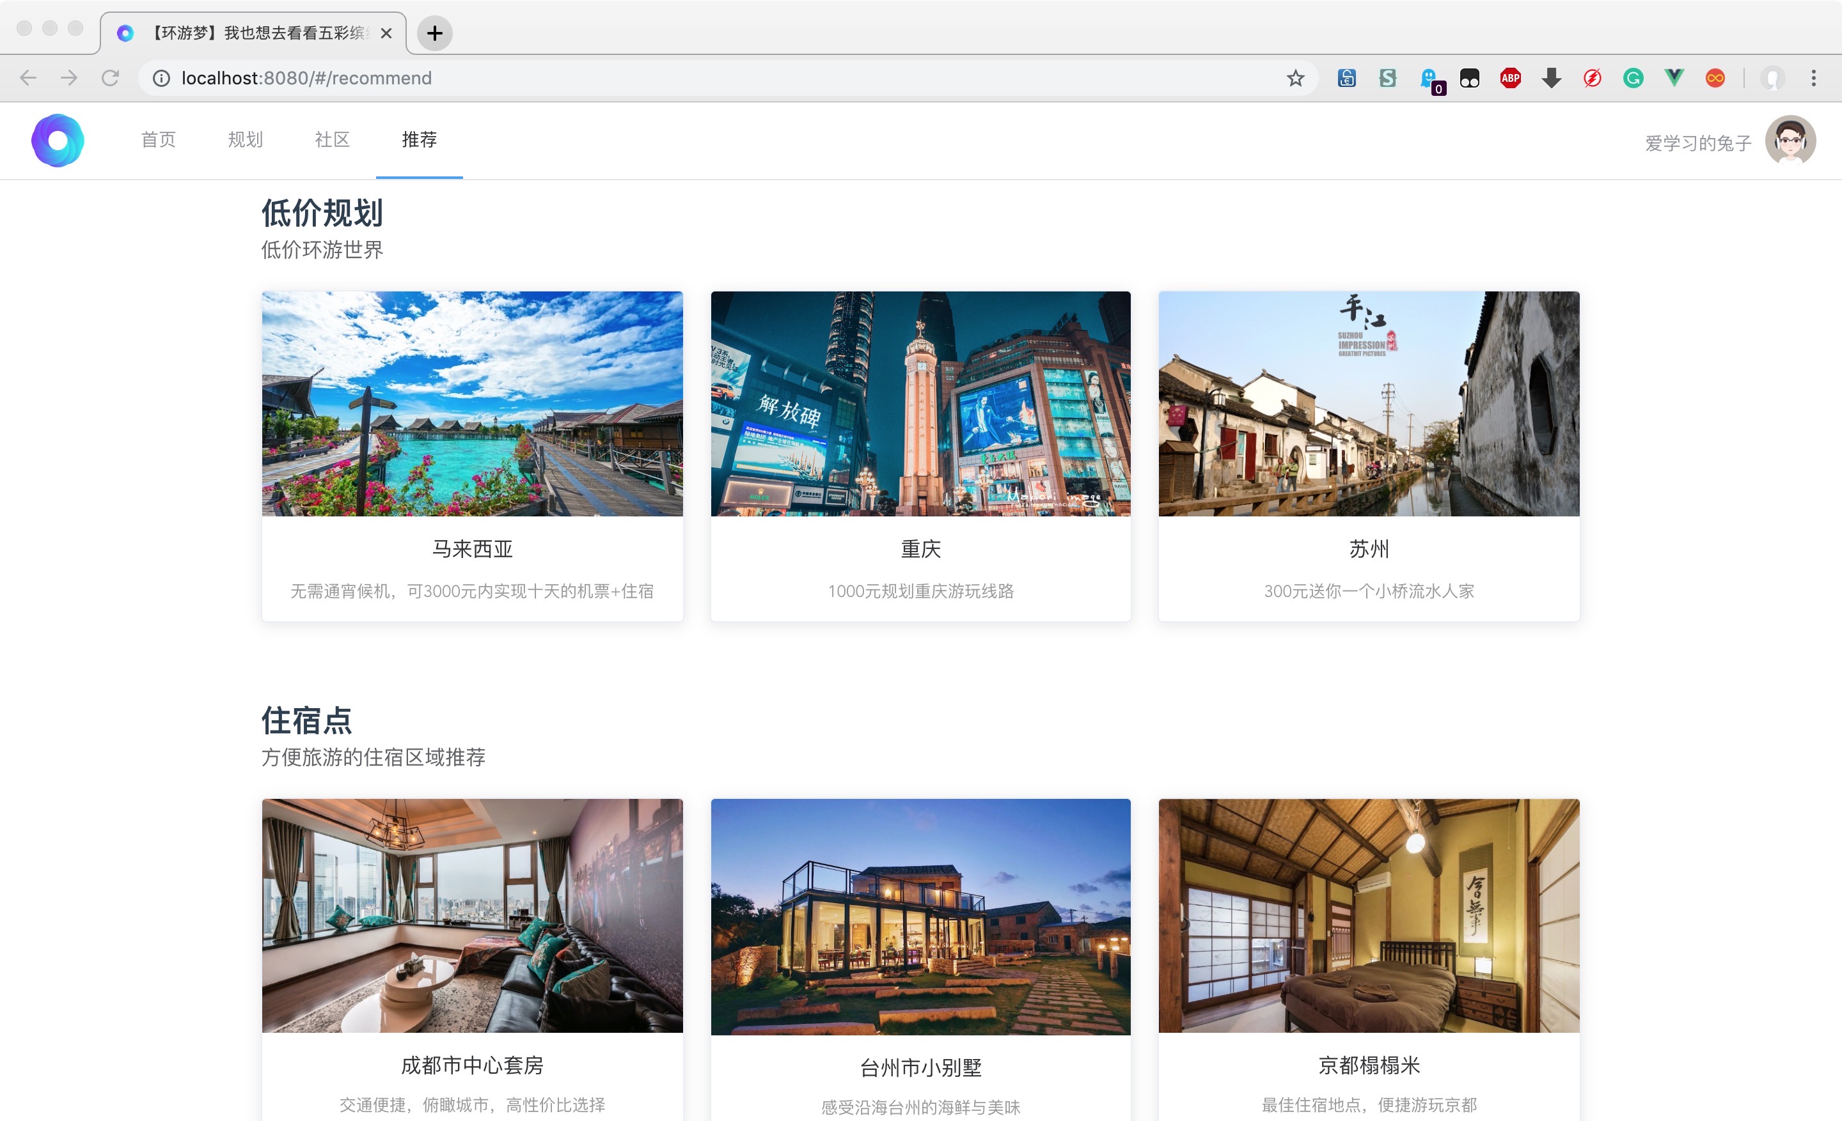
Task: Bookmark this page with the star
Action: (x=1295, y=78)
